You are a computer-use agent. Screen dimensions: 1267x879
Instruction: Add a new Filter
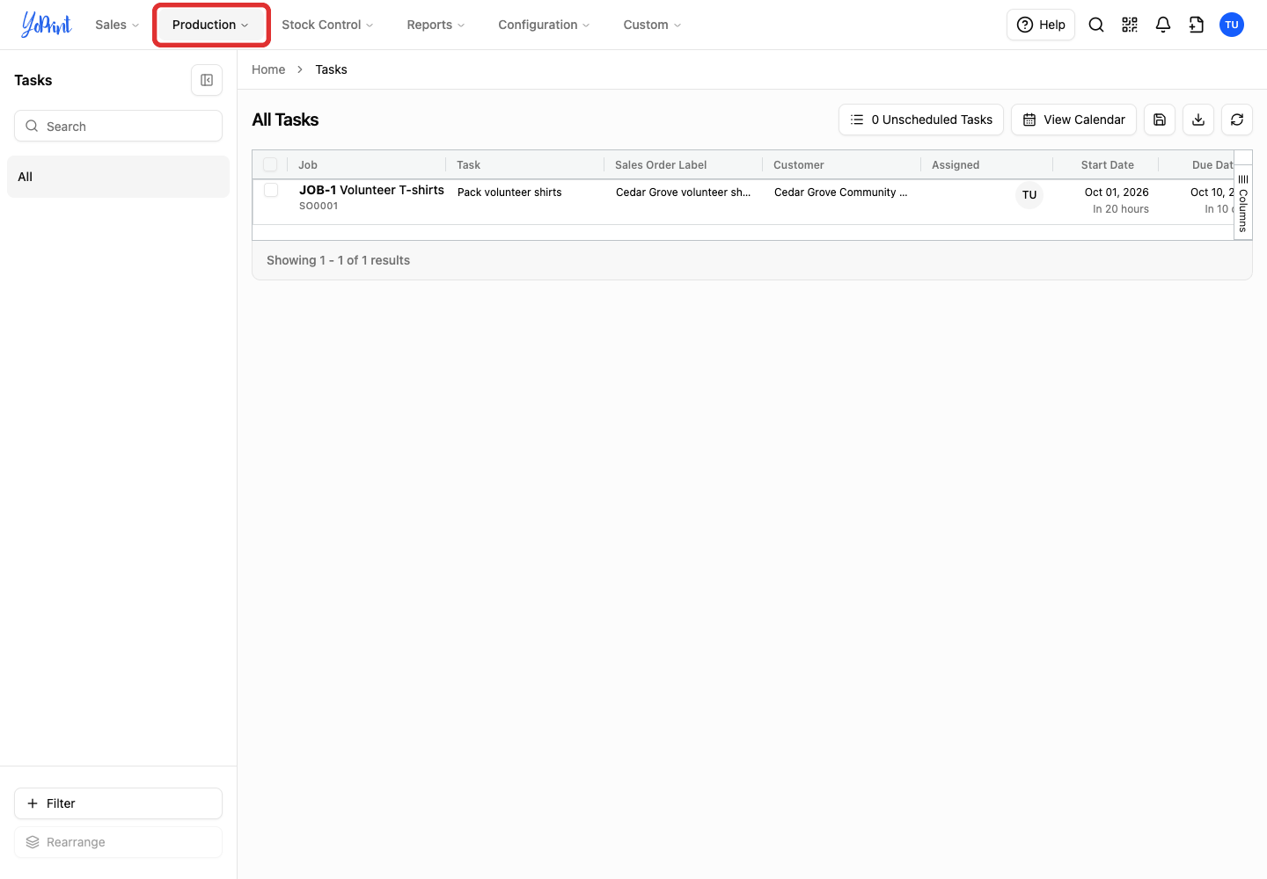tap(118, 803)
